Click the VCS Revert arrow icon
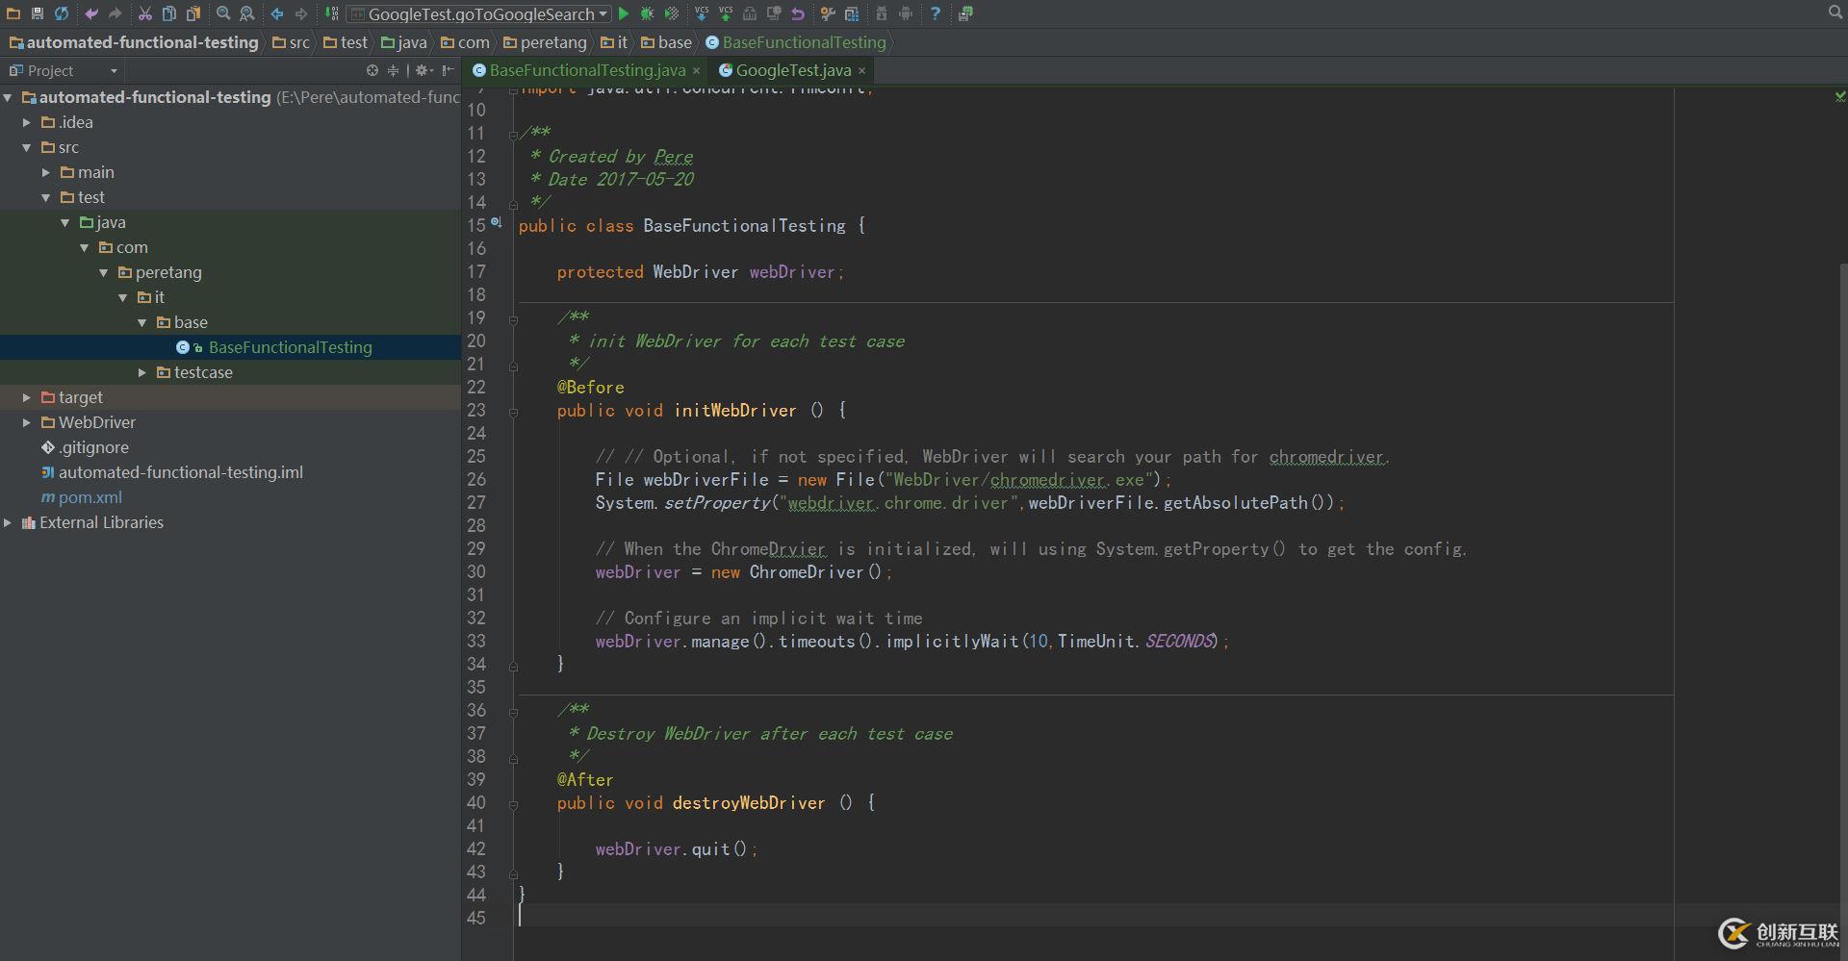 click(x=798, y=13)
